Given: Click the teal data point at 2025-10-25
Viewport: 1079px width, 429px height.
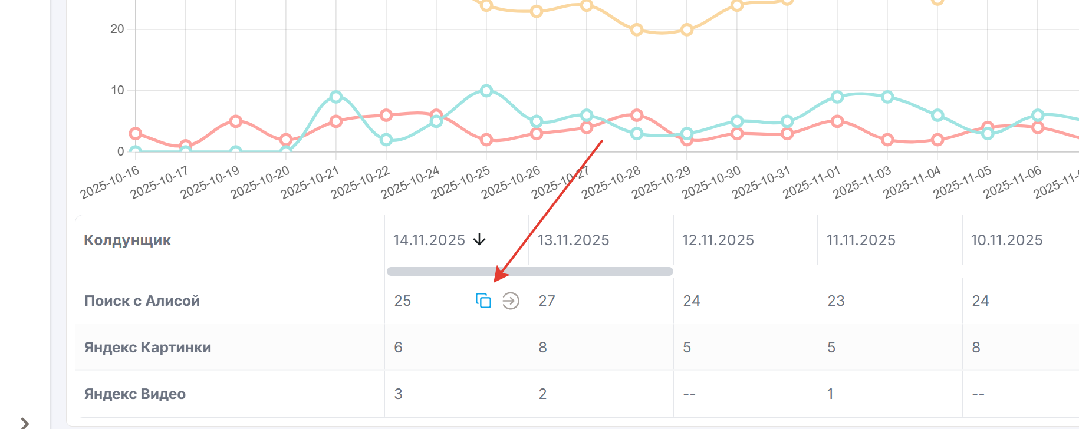Looking at the screenshot, I should [486, 91].
